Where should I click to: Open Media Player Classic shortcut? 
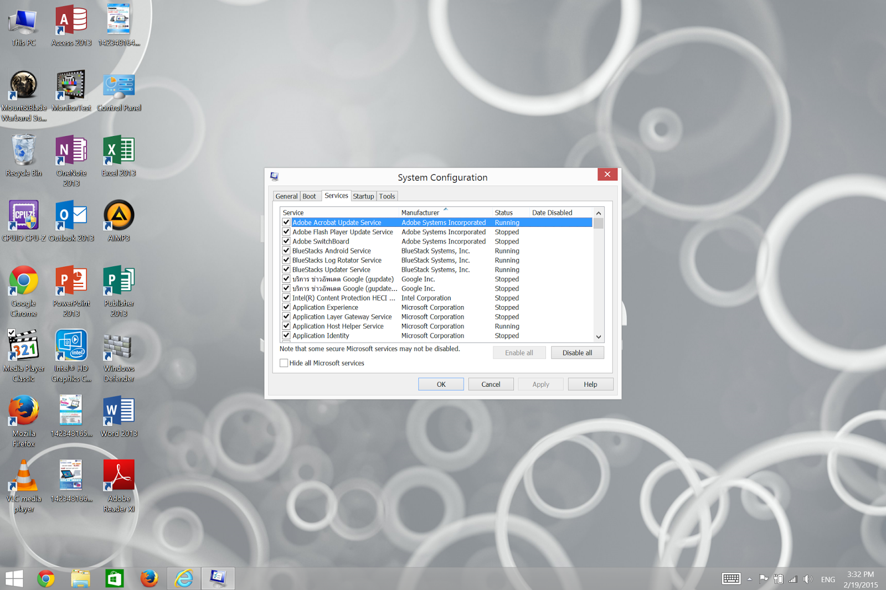click(24, 356)
